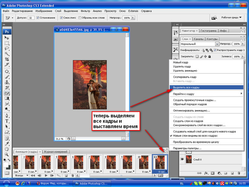Image resolution: width=249 pixels, height=187 pixels.
Task: Click the Go to Bridge icon
Action: coord(214,18)
